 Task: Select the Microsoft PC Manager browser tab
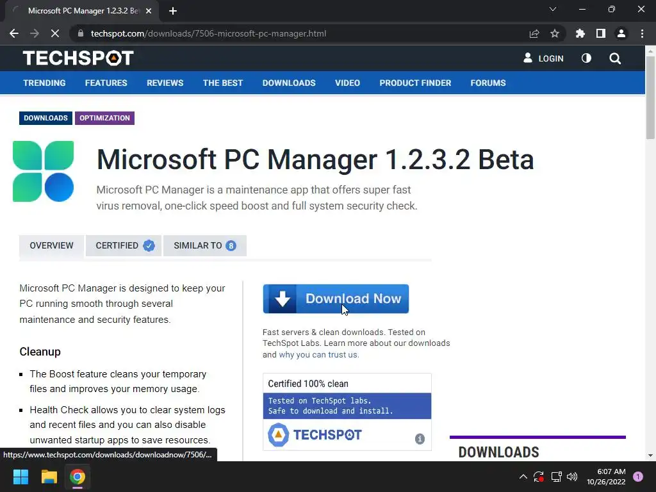pos(82,11)
